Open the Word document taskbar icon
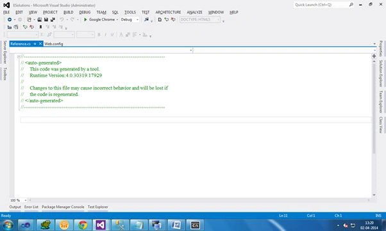The height and width of the screenshot is (231, 386). pyautogui.click(x=176, y=225)
